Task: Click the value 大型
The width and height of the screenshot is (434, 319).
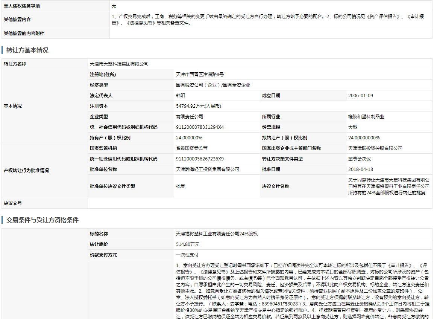Action: [353, 127]
